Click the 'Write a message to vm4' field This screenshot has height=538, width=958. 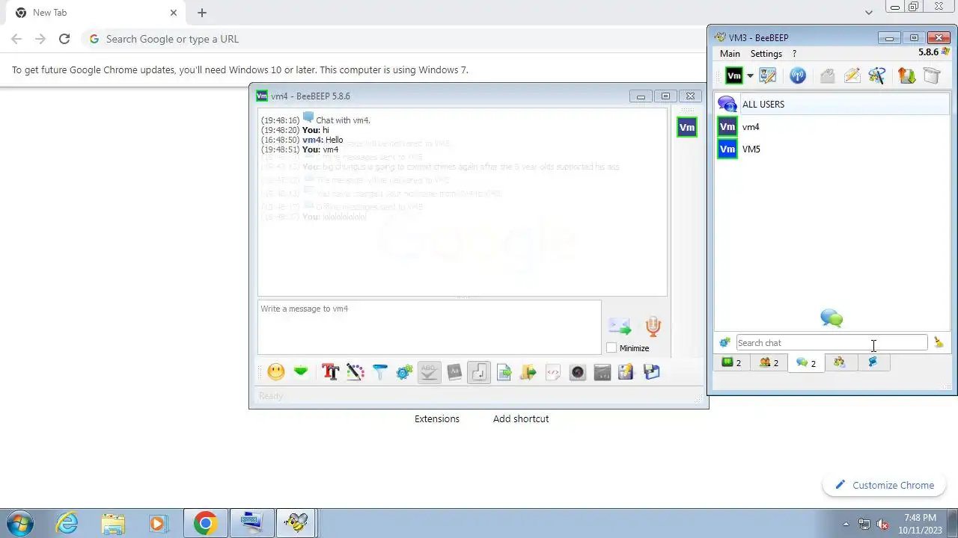point(429,327)
